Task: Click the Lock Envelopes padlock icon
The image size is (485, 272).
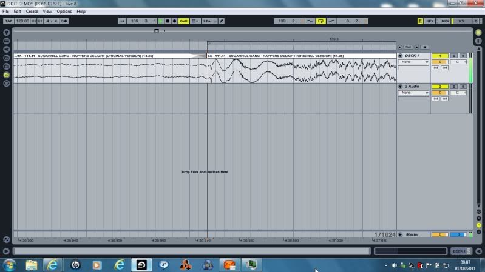Action: 424,47
